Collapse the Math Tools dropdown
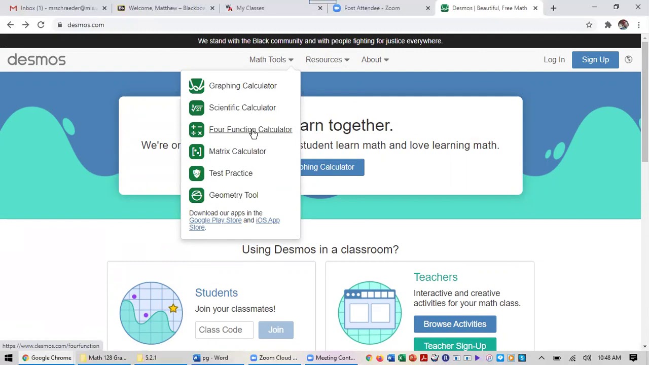649x365 pixels. tap(271, 60)
